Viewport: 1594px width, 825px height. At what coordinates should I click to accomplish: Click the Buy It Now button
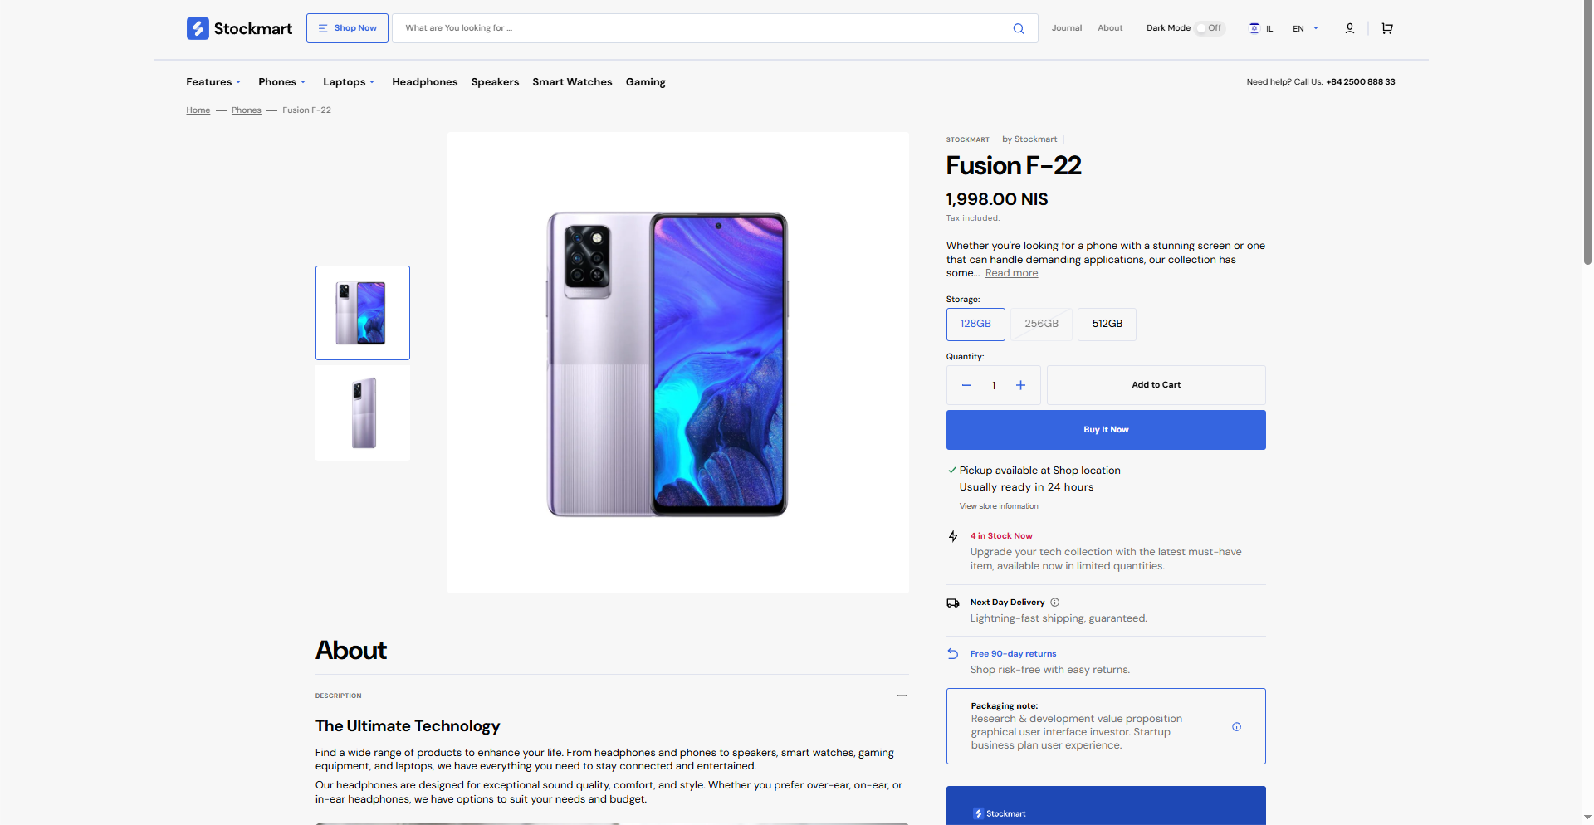(x=1106, y=430)
